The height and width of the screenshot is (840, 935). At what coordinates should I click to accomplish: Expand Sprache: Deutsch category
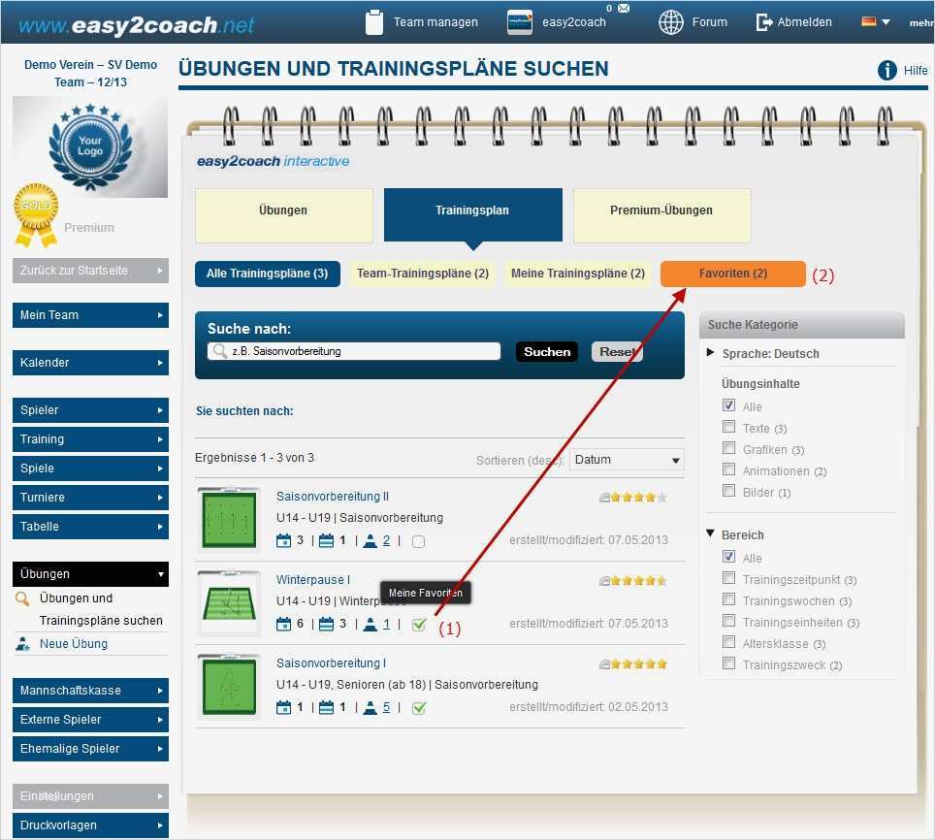710,352
